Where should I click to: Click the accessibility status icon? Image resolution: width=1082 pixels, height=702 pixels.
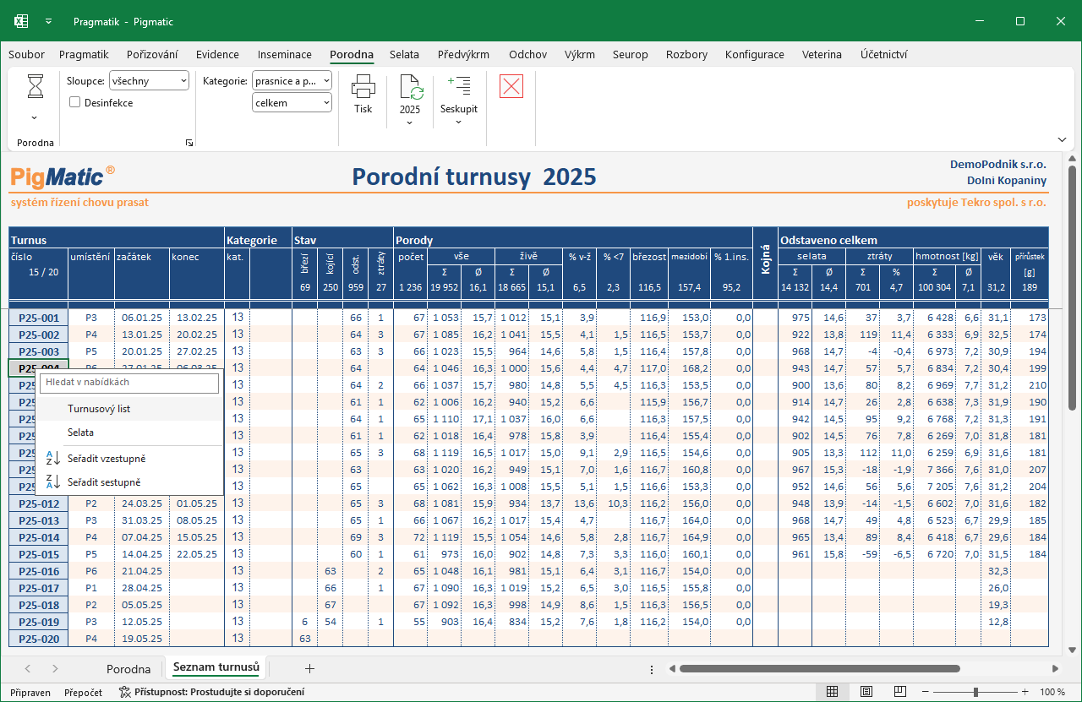(x=125, y=692)
